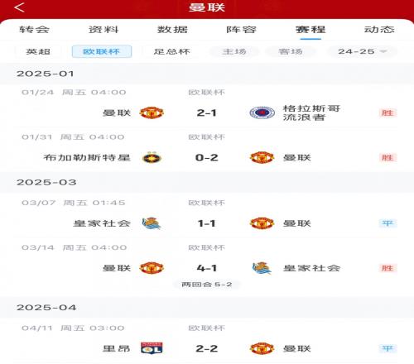Click the 两回合 5-2 aggregate label
The width and height of the screenshot is (414, 364).
coord(207,285)
